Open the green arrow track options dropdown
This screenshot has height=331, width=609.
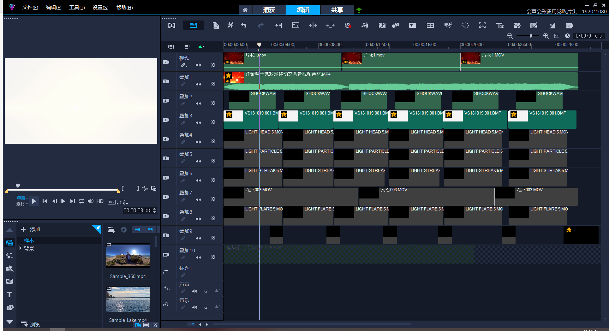pos(201,47)
